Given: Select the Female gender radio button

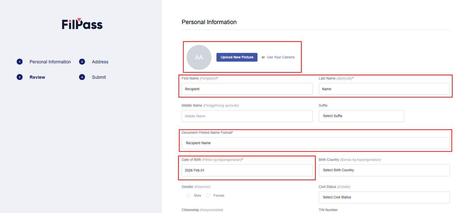Looking at the screenshot, I should [208, 195].
